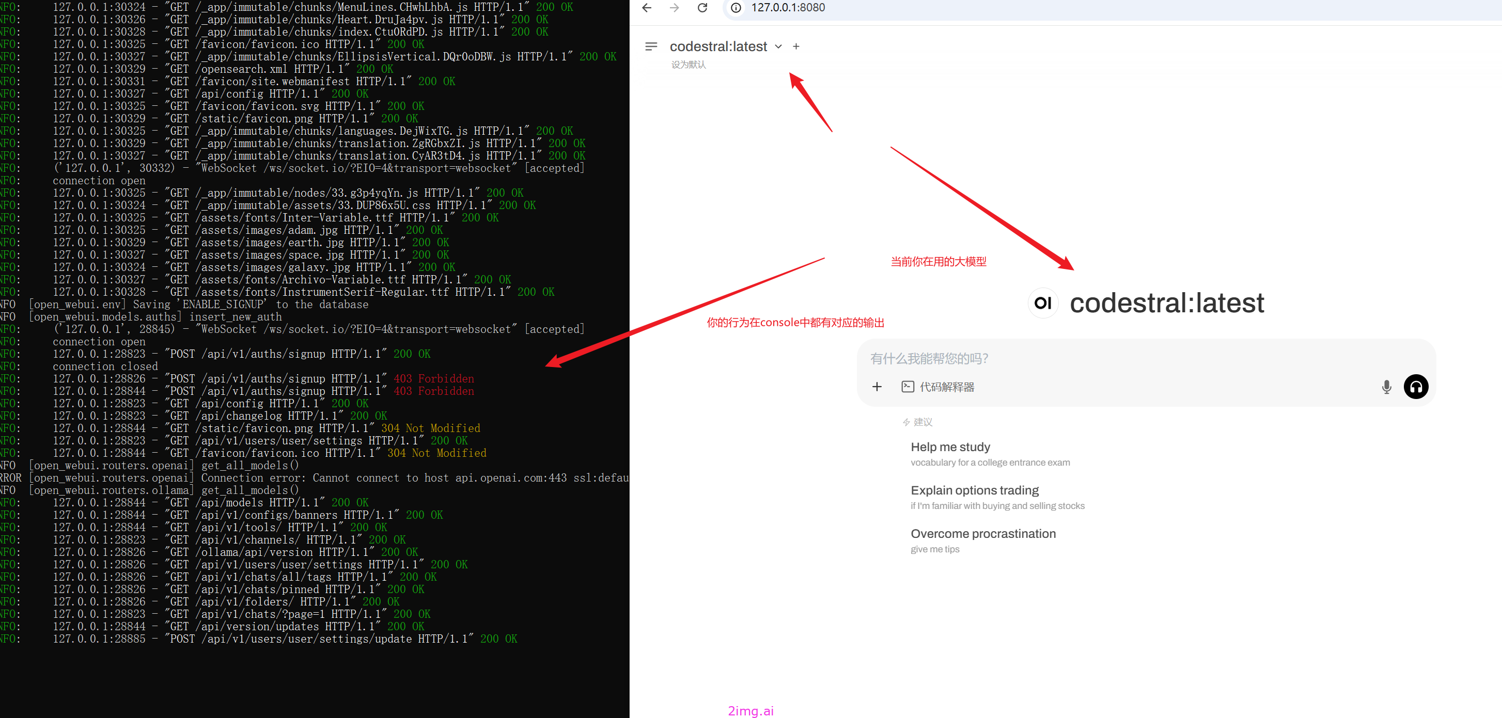Click the OI model logo icon
This screenshot has height=718, width=1502.
[x=1042, y=302]
